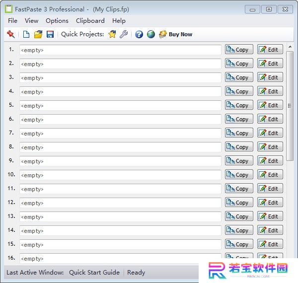Open a project with the folder icon
Image resolution: width=298 pixels, height=283 pixels.
click(38, 34)
